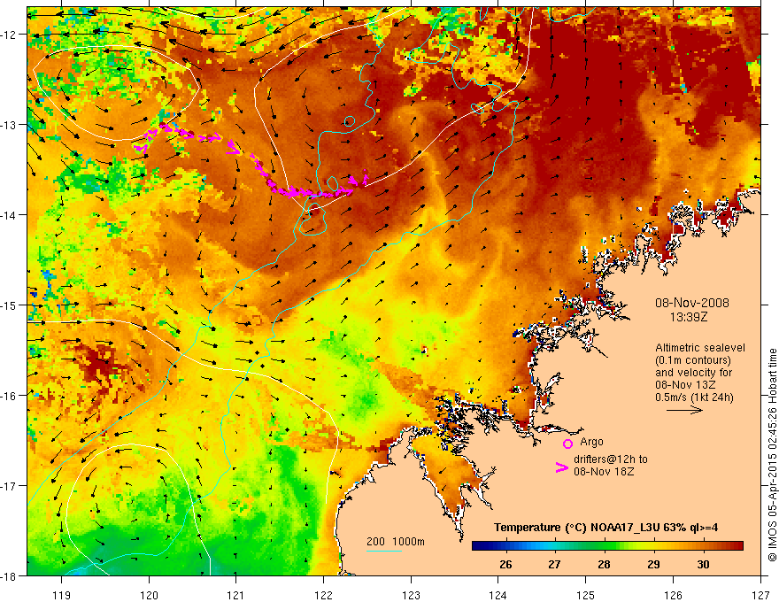Click the '08-Nov 18Z' drifter end time
The height and width of the screenshot is (602, 779).
coord(604,471)
